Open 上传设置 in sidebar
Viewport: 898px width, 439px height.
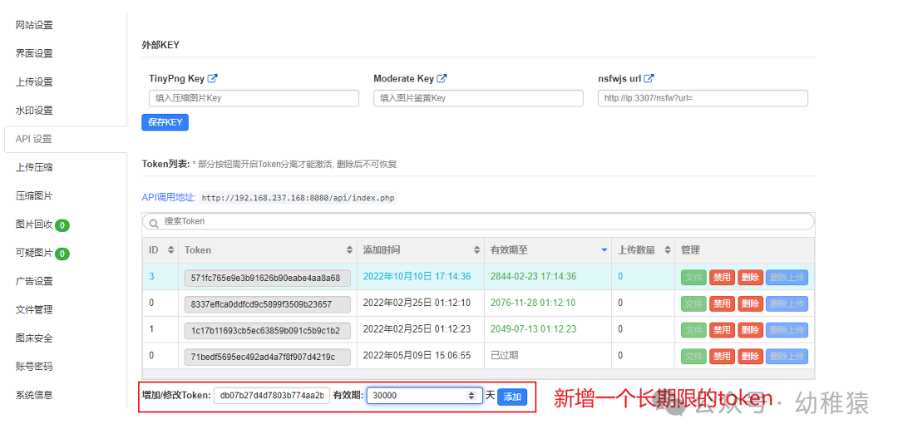coord(34,81)
